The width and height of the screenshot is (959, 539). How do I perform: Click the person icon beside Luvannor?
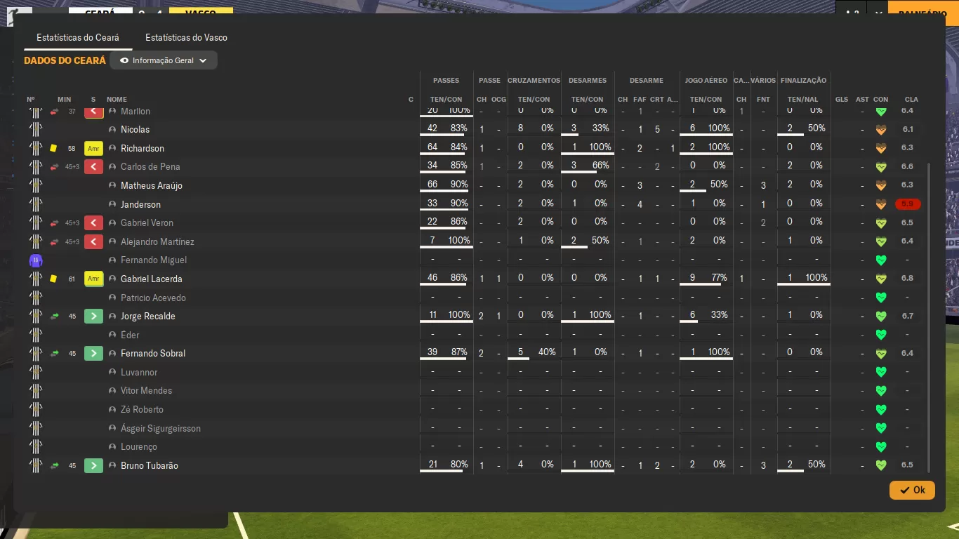(x=112, y=372)
